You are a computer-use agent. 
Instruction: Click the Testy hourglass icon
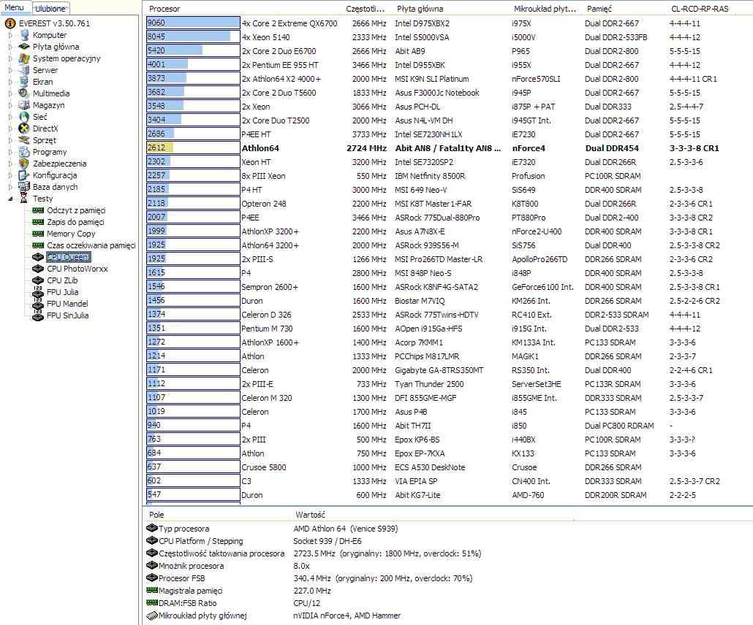(24, 198)
